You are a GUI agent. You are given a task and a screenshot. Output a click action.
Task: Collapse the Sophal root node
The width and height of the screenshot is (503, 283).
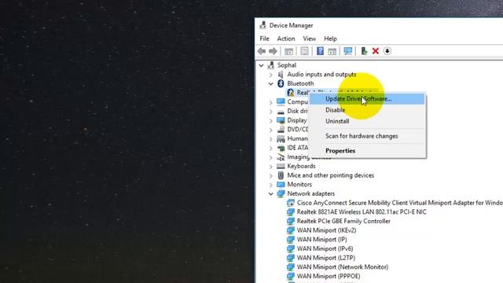tap(261, 65)
